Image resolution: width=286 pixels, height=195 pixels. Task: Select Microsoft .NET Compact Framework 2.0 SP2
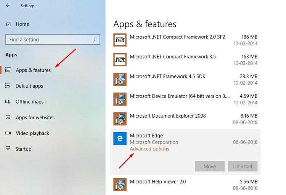tap(185, 40)
